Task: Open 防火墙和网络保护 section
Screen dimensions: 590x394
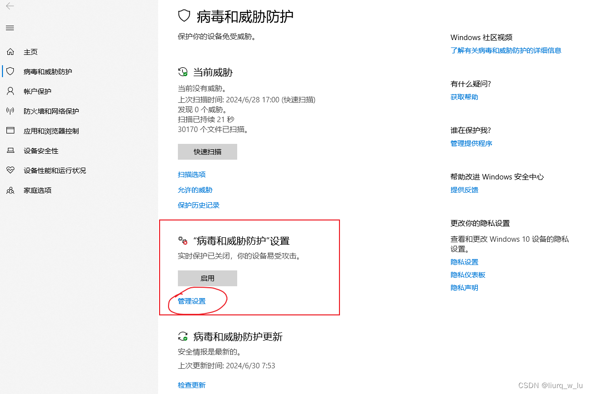Action: [x=51, y=111]
